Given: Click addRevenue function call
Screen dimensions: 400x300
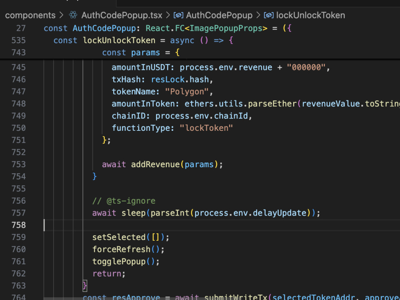Looking at the screenshot, I should [x=155, y=164].
